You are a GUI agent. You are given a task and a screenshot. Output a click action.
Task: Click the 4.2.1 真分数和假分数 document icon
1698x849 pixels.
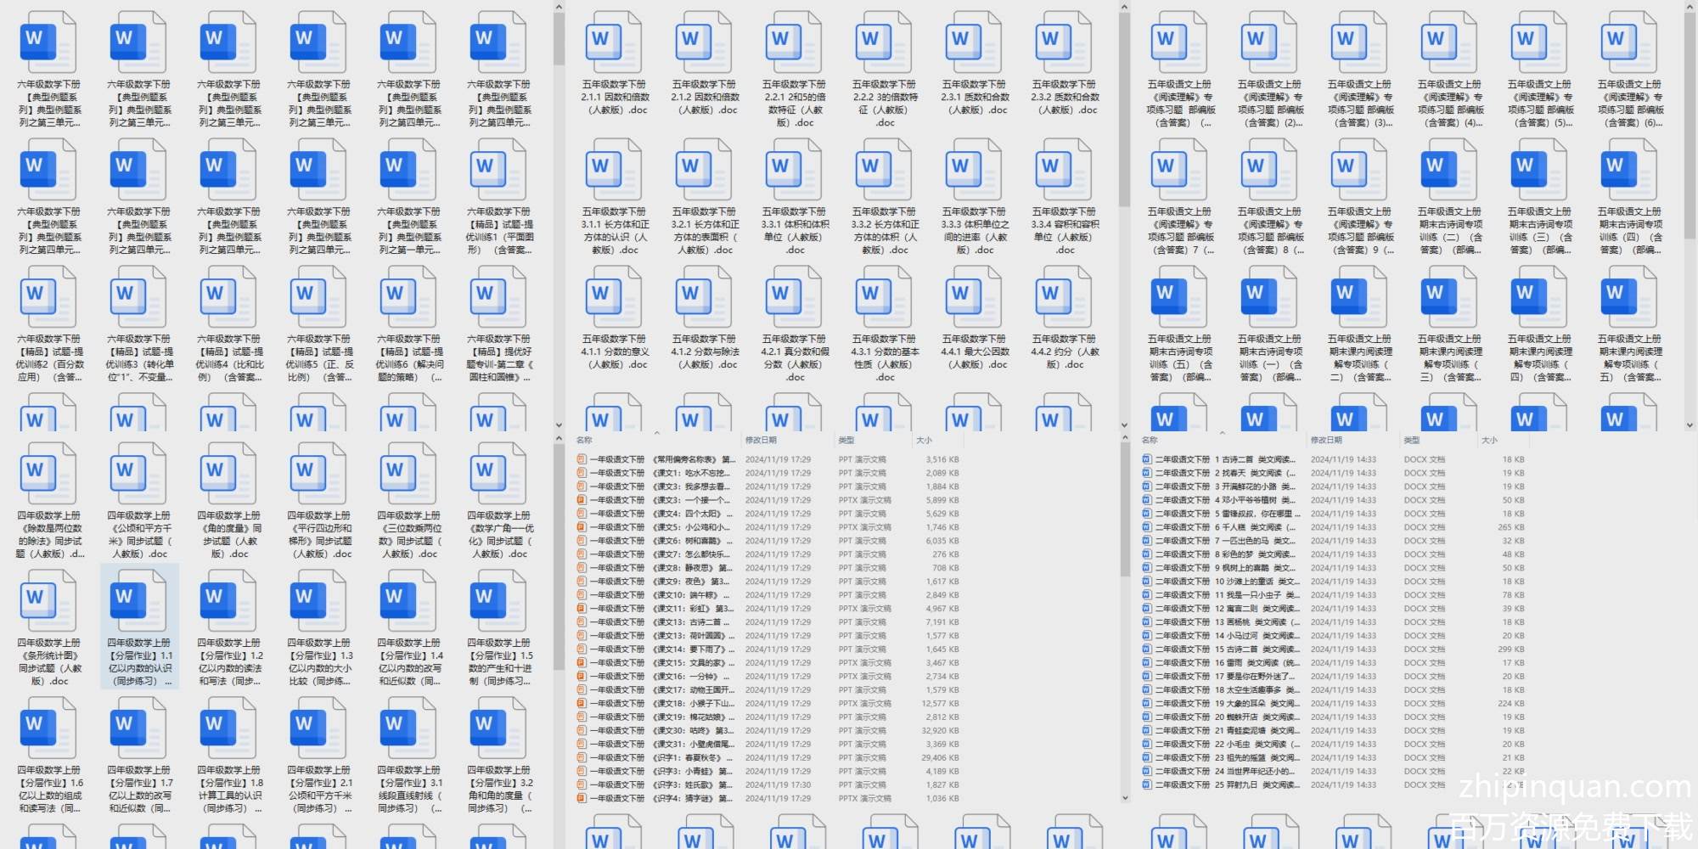pos(794,298)
